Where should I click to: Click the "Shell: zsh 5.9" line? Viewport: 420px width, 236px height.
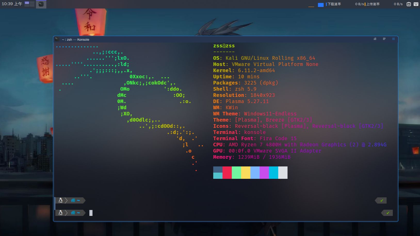coord(235,89)
